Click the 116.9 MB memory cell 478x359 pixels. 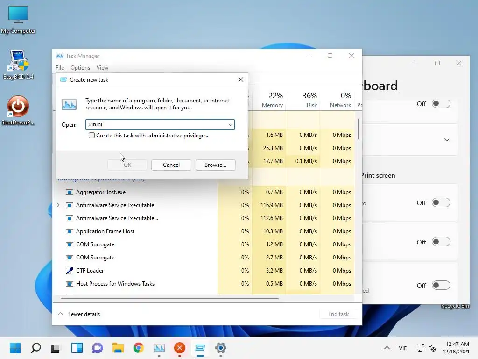click(x=269, y=205)
